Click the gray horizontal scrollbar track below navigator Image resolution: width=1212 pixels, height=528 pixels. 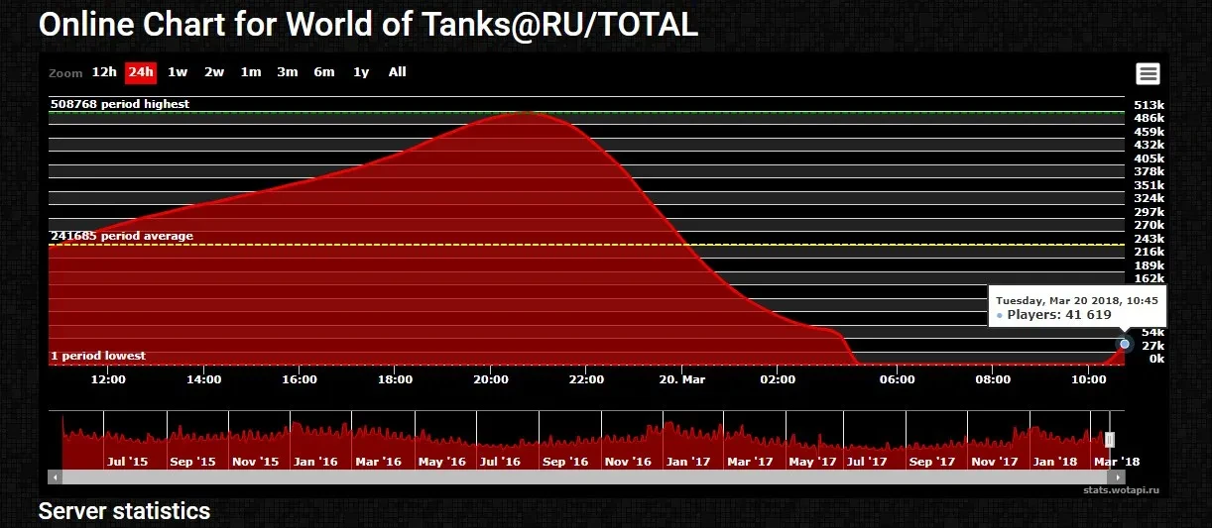(585, 476)
